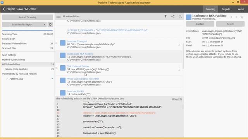The image size is (248, 139).
Task: Click code line cookie.setPath("/")
Action: [x=93, y=122]
